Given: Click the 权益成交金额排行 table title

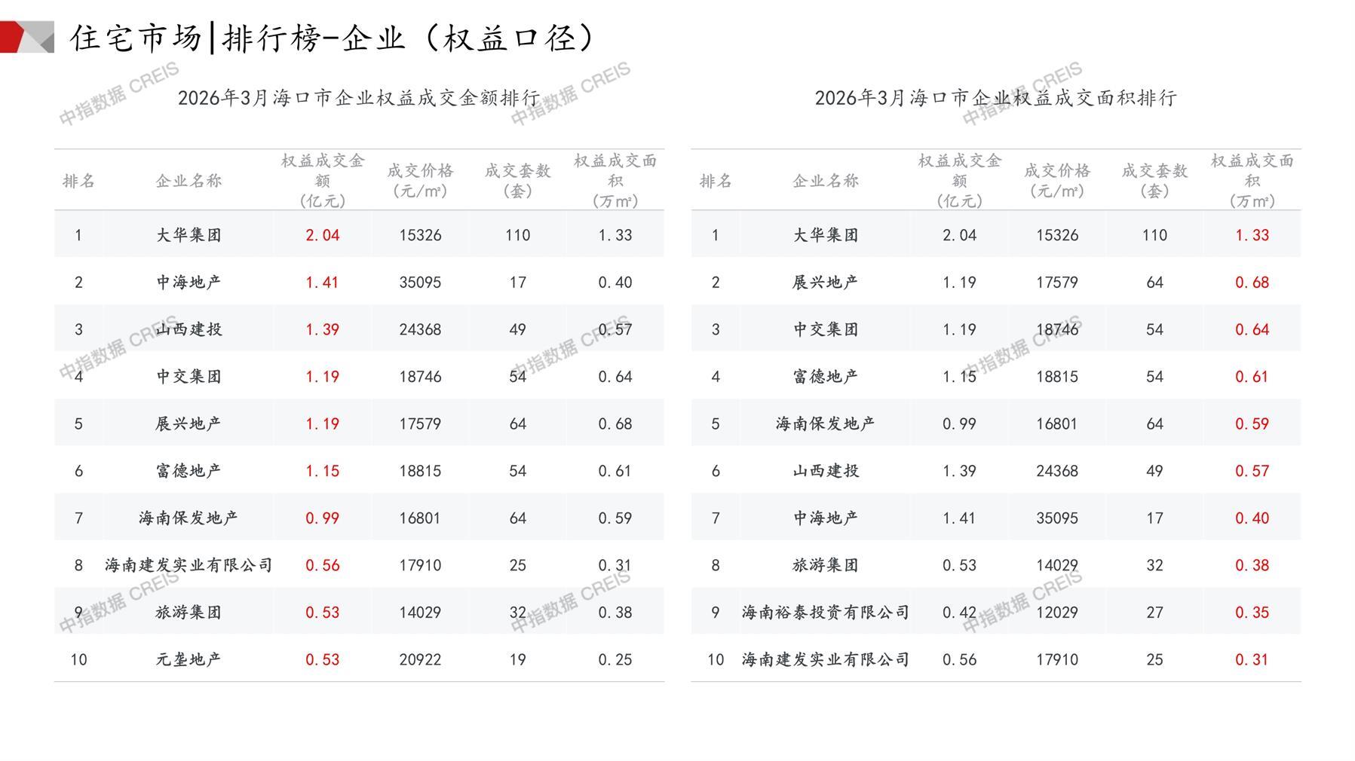Looking at the screenshot, I should point(359,98).
